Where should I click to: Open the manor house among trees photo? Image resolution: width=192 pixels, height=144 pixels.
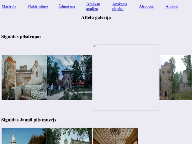(x=70, y=136)
